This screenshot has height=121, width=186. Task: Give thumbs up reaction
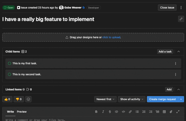click(x=7, y=99)
